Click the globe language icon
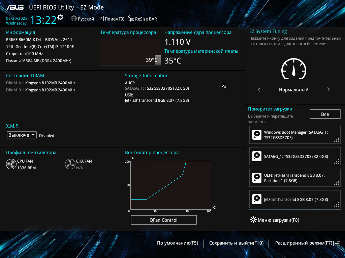Screen dimensions: 345x258 pyautogui.click(x=74, y=19)
